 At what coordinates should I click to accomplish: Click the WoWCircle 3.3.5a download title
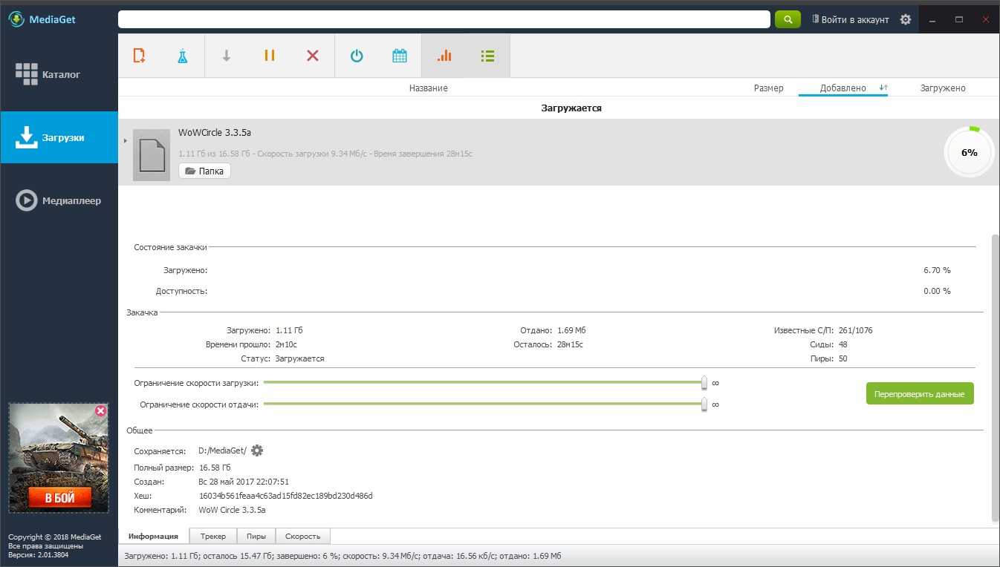[x=215, y=133]
